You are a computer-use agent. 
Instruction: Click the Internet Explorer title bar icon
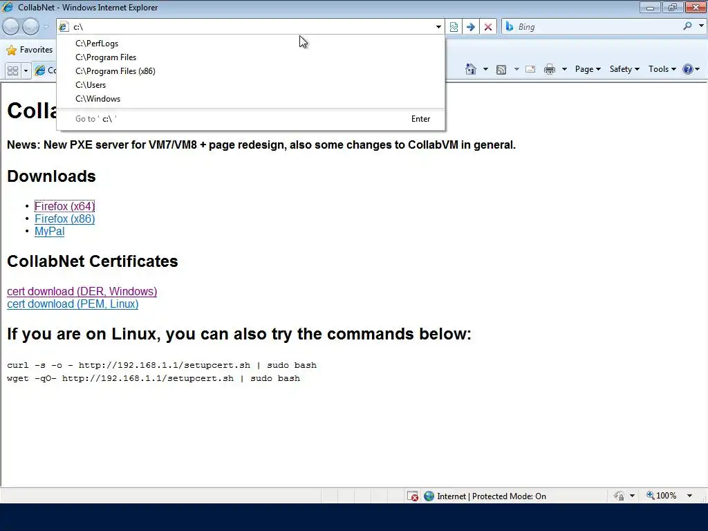coord(8,7)
